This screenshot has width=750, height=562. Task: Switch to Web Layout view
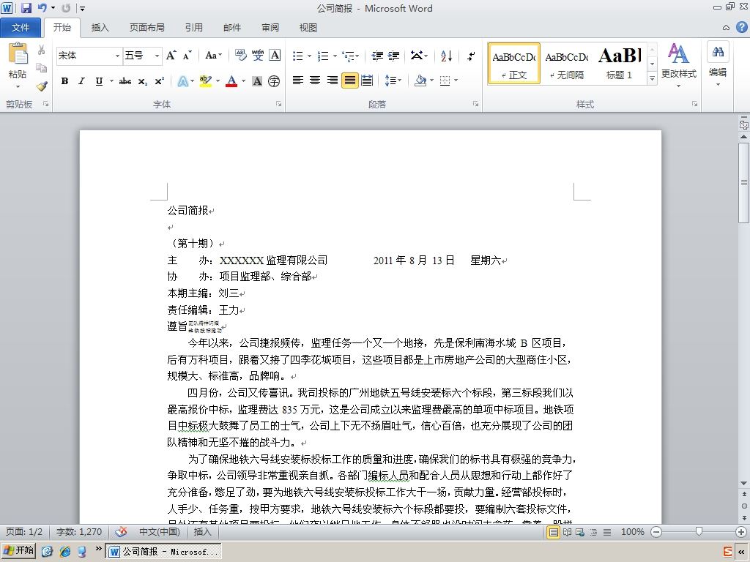[x=580, y=532]
